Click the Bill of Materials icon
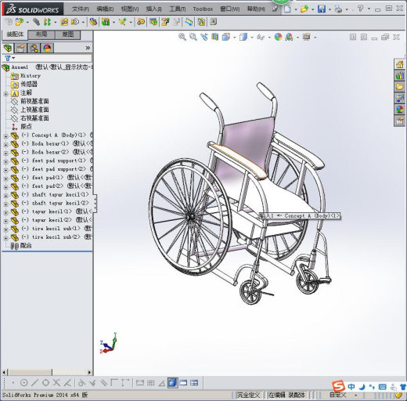 pyautogui.click(x=153, y=22)
